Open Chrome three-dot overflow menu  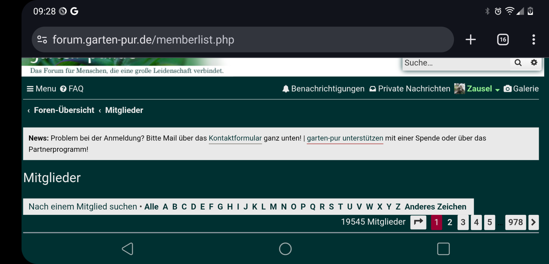coord(533,40)
